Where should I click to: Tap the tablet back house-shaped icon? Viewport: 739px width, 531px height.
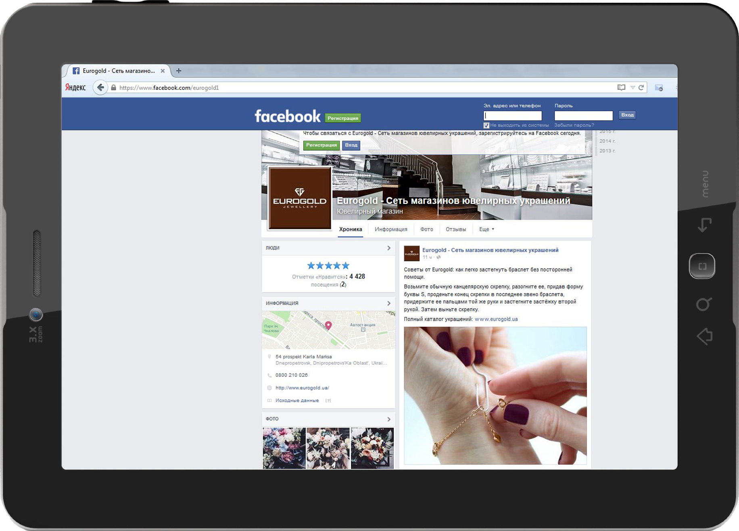[x=704, y=336]
